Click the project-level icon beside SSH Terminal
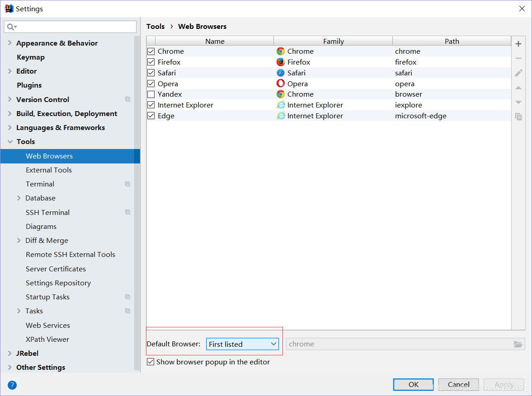 (127, 212)
